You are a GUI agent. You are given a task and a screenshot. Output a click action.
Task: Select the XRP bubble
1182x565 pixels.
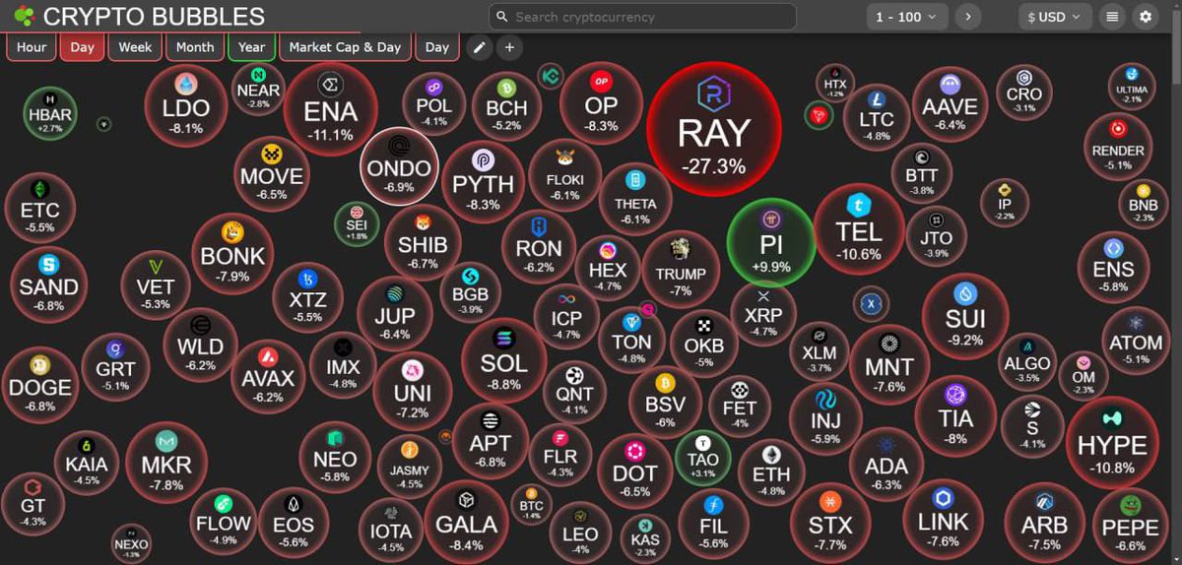[763, 312]
